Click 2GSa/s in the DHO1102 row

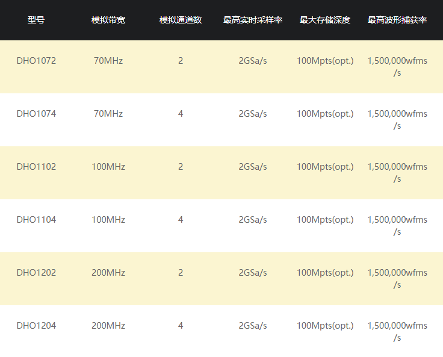coord(253,167)
